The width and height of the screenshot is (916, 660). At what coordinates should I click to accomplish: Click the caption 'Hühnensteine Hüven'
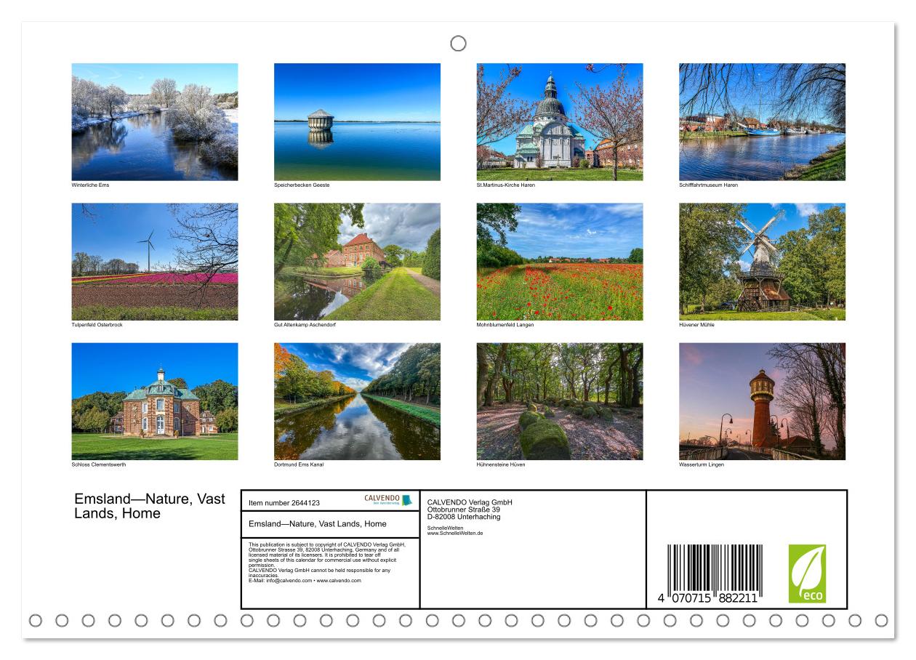[x=501, y=464]
